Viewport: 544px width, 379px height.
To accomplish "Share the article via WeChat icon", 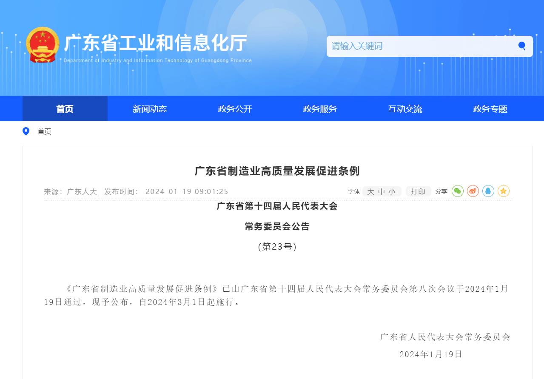I will 458,191.
